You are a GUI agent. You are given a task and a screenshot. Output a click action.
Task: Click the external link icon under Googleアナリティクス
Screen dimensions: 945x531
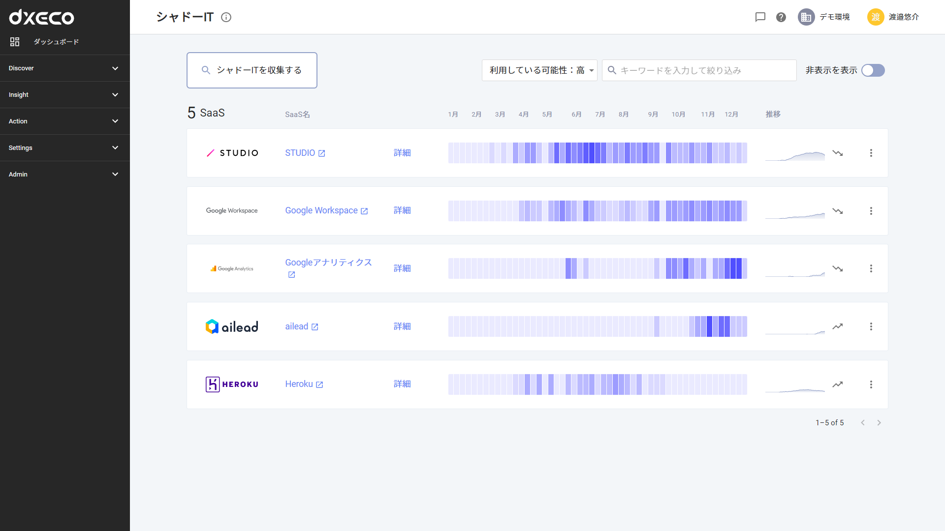click(291, 275)
